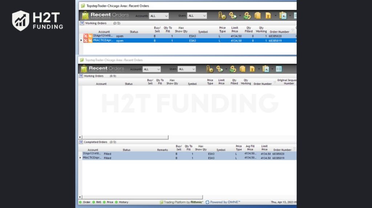The width and height of the screenshot is (372, 208).
Task: Click gold coins icon in lower window toolbar
Action: tap(233, 69)
